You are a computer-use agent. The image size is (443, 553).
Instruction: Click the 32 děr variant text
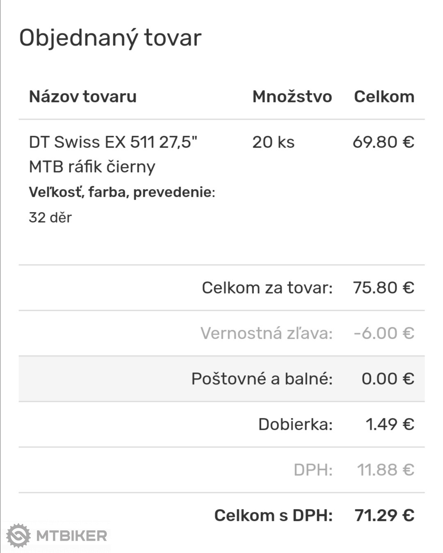(x=50, y=217)
